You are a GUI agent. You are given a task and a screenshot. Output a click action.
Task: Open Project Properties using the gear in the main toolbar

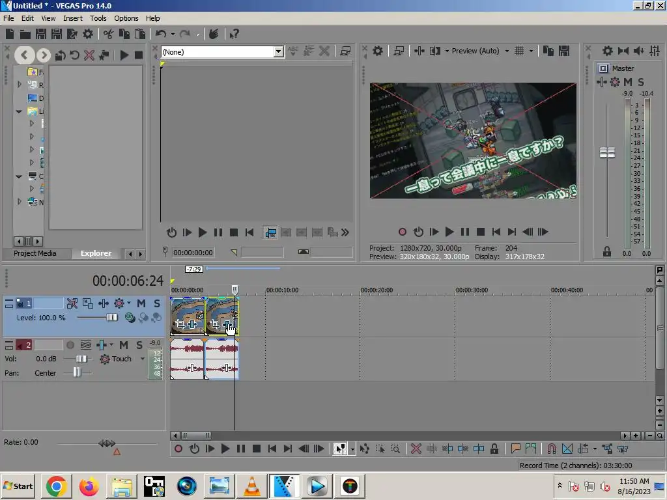coord(88,34)
